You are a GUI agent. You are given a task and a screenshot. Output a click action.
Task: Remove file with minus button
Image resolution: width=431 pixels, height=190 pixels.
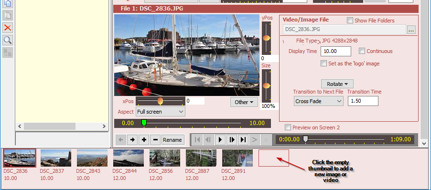[155, 140]
